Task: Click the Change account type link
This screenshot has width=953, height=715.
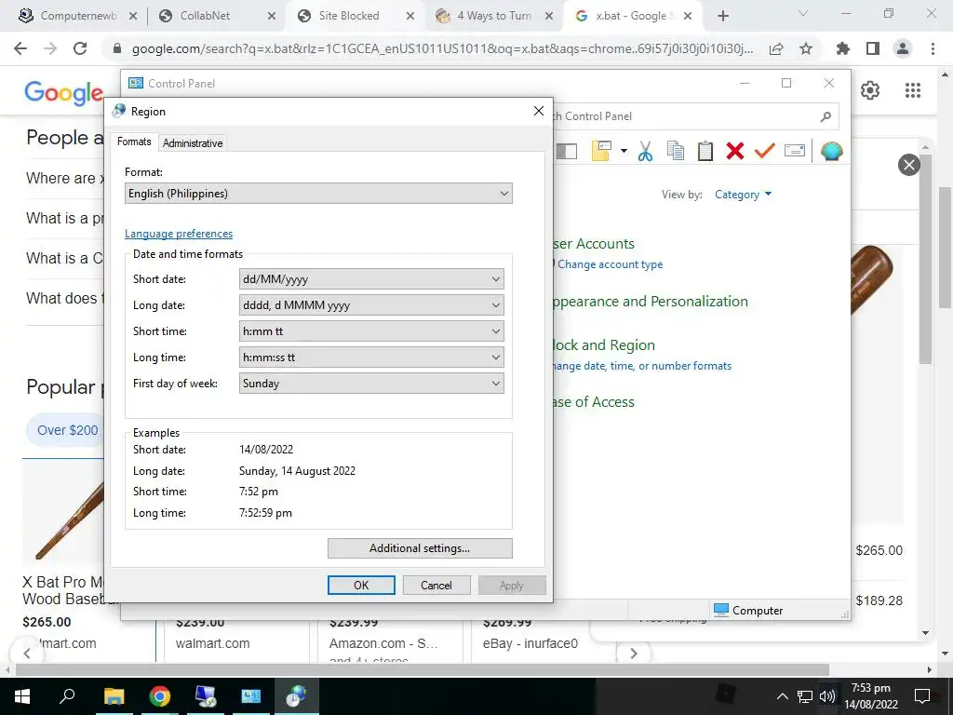Action: point(611,264)
